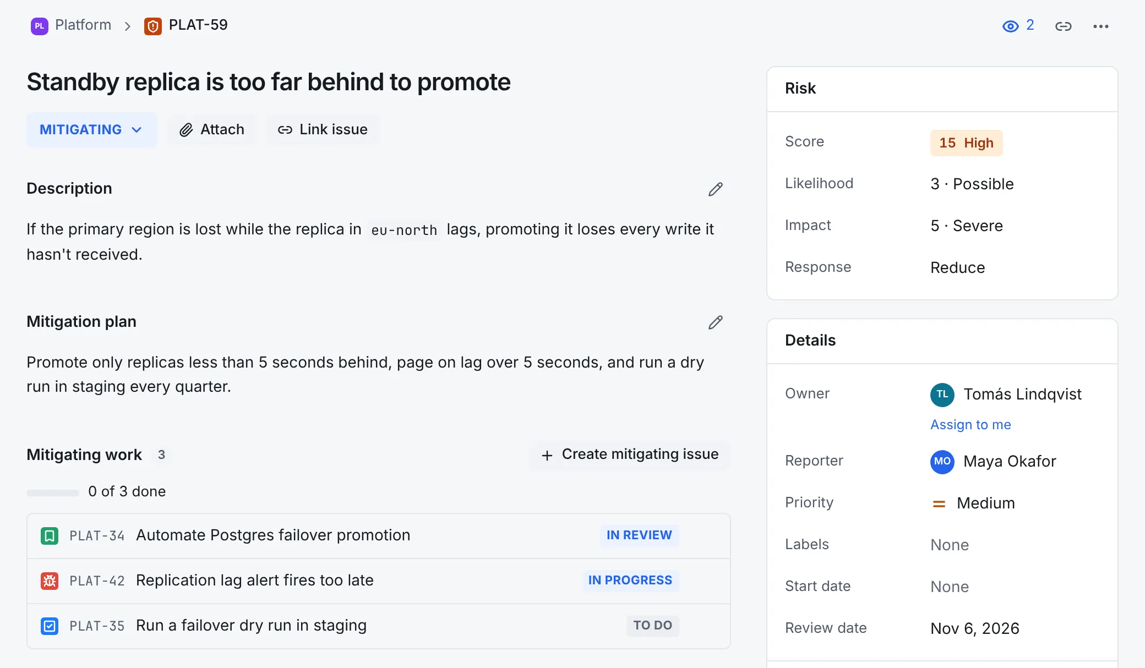Click Maya Okafor's MO avatar
This screenshot has width=1145, height=668.
[942, 462]
